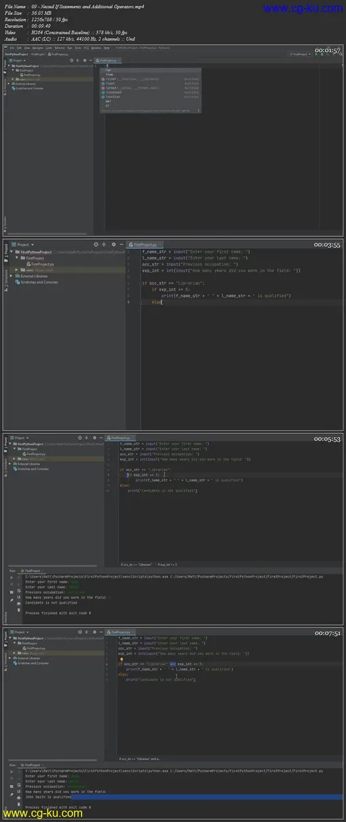Viewport: 346px width, 822px height.
Task: Open Project view dropdown in 00:05:53 frame
Action: [20, 438]
